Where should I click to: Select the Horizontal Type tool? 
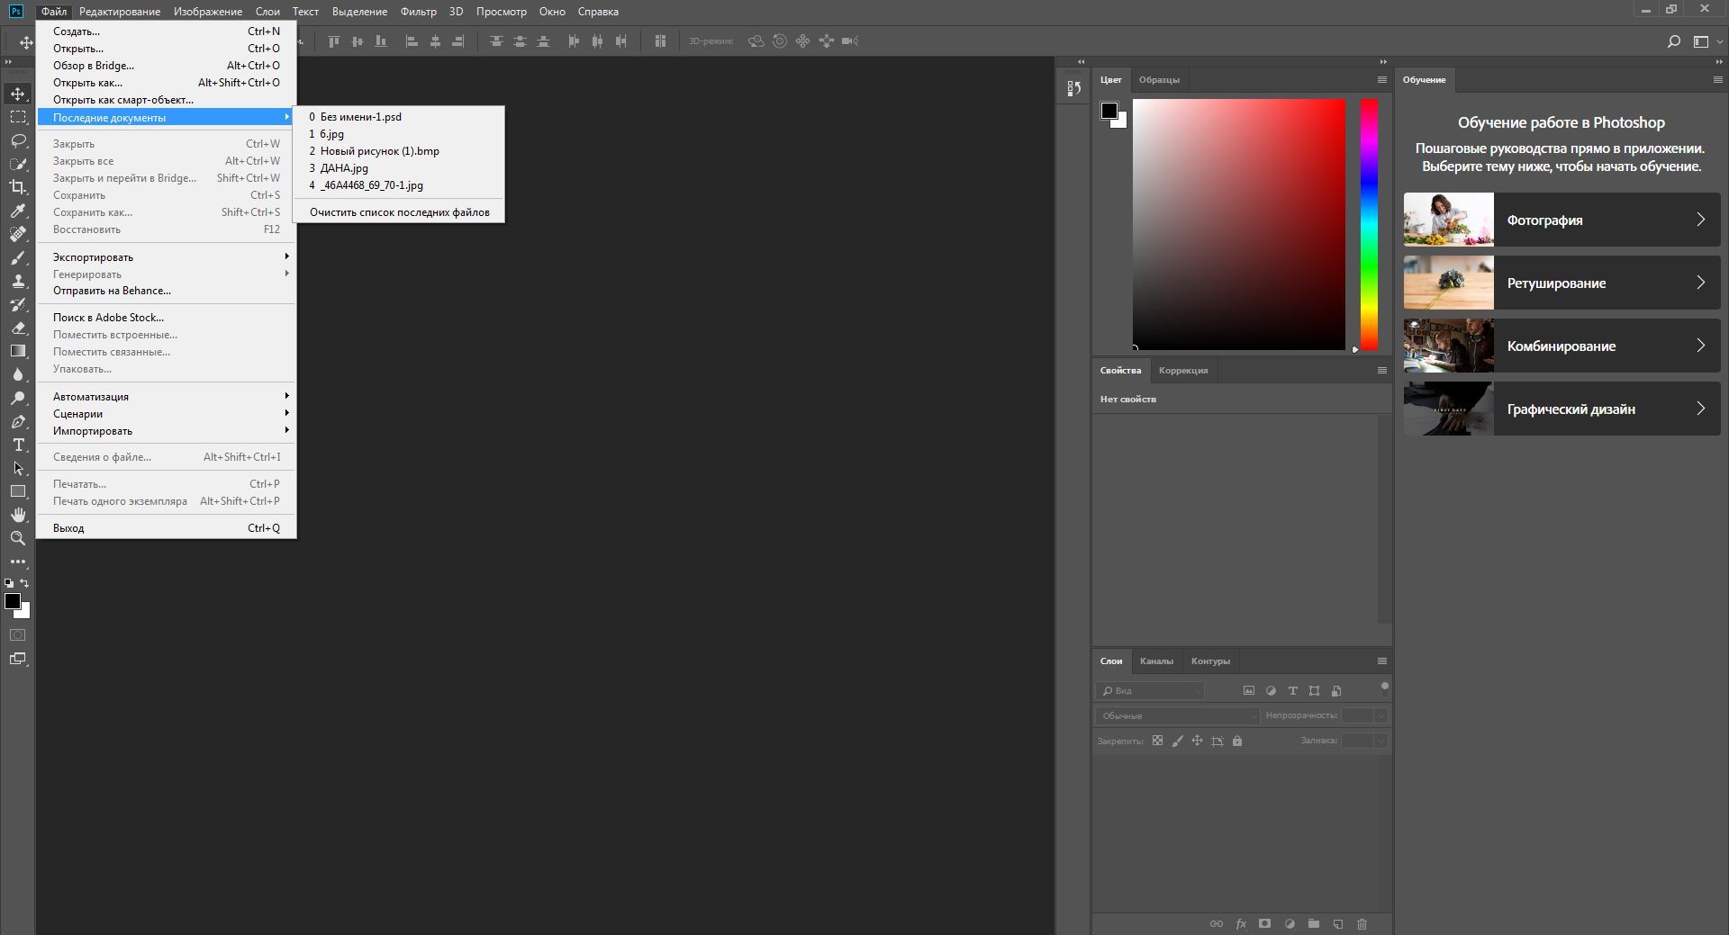18,445
